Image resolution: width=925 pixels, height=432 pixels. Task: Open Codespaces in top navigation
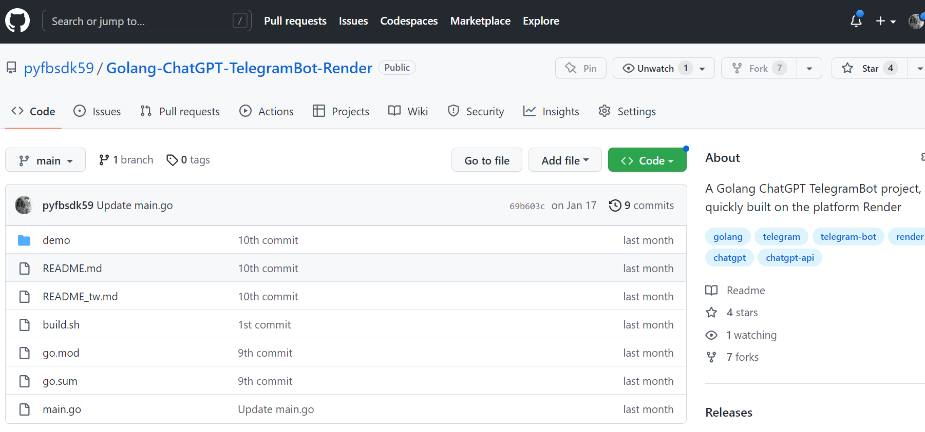click(x=409, y=21)
